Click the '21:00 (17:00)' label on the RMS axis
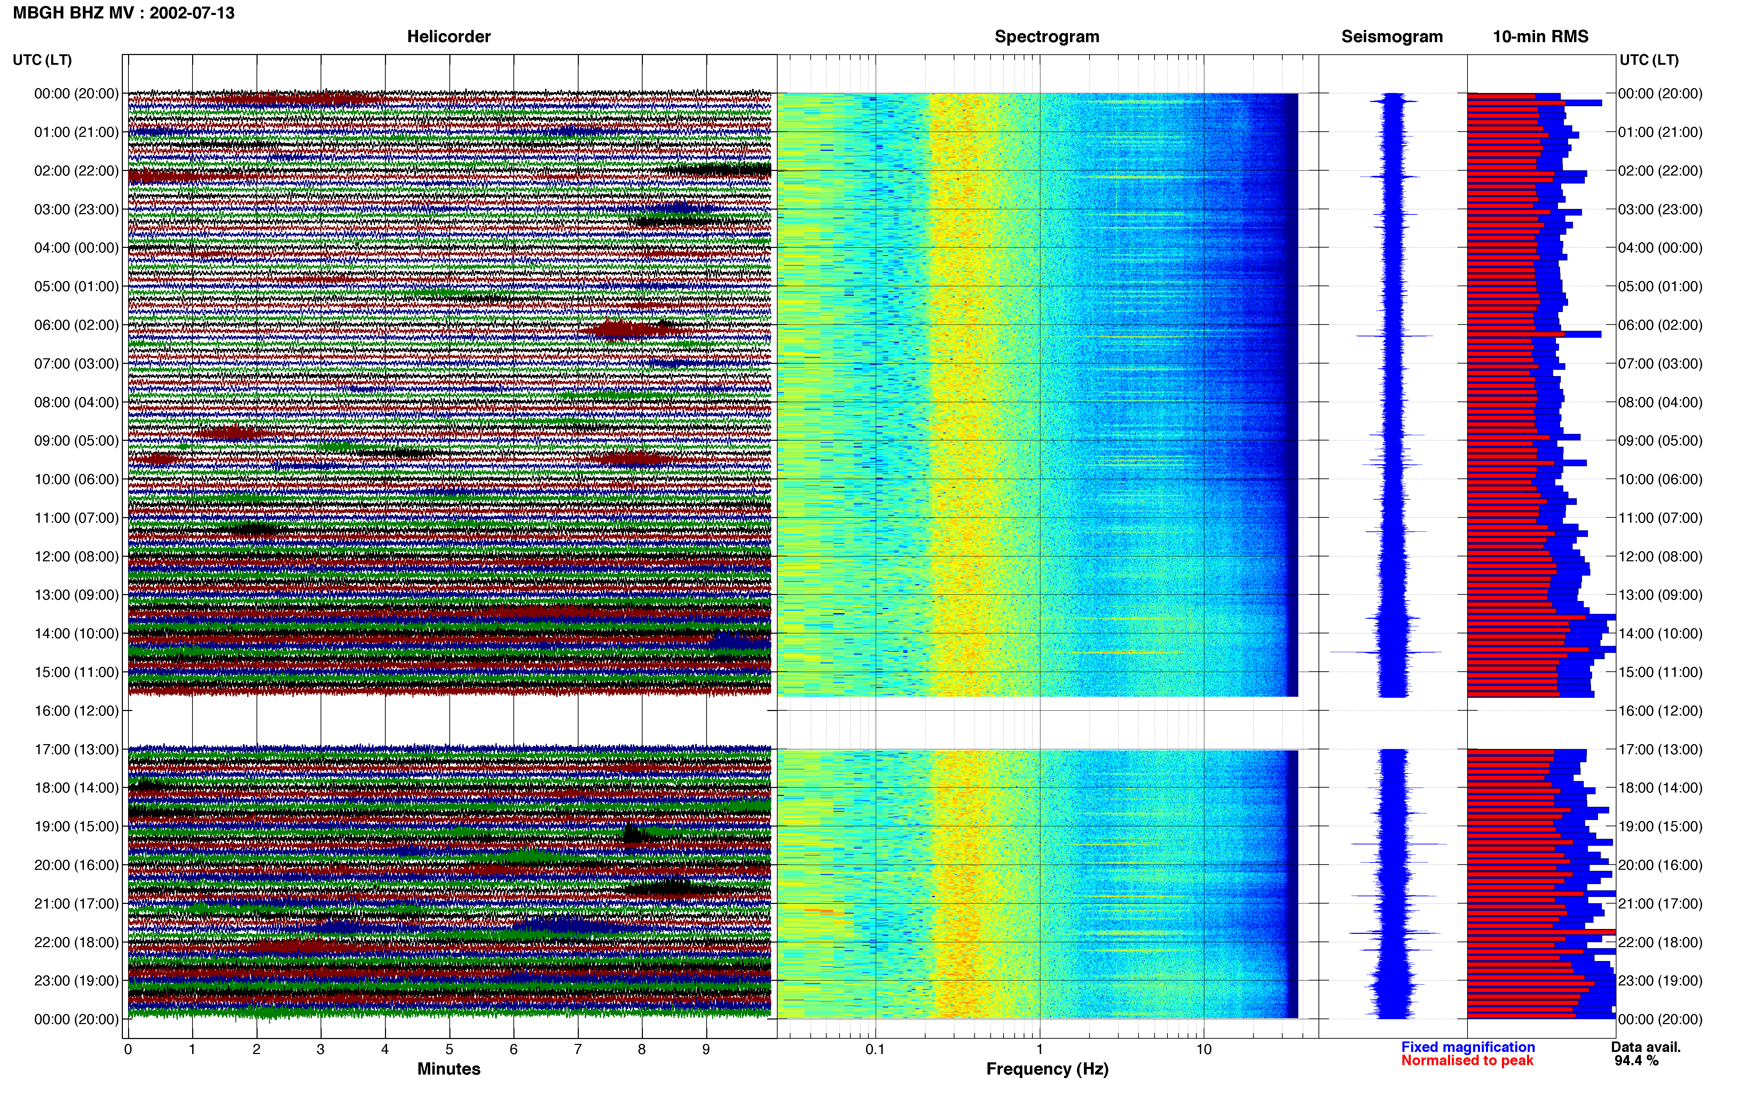Viewport: 1747px width, 1093px height. [x=1660, y=904]
